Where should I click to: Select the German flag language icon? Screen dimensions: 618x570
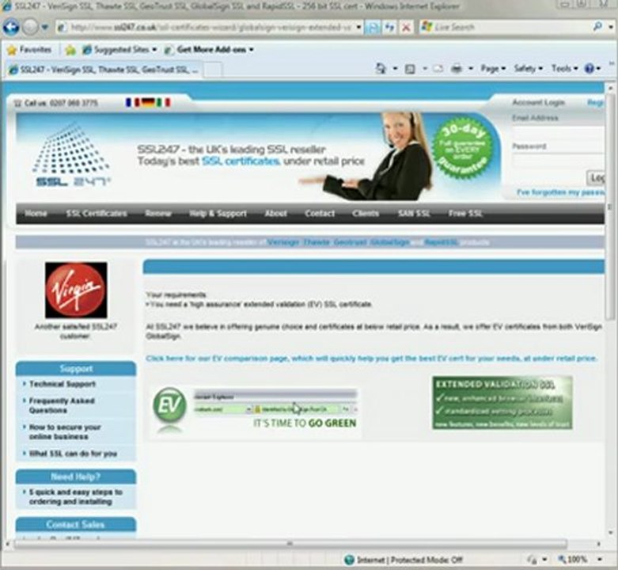[x=148, y=102]
